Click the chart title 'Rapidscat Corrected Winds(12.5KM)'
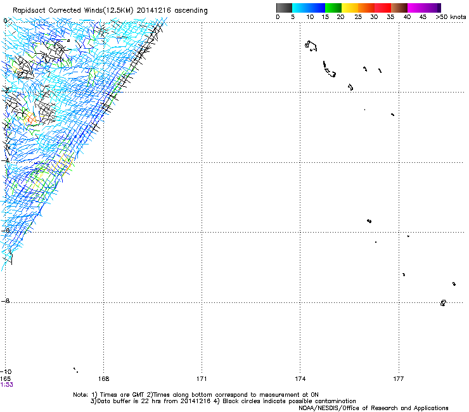The image size is (469, 412). tap(73, 10)
